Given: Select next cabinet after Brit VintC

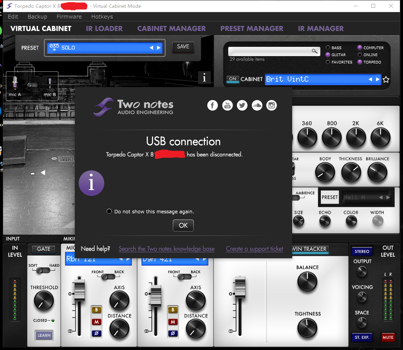Looking at the screenshot, I should click(x=377, y=79).
